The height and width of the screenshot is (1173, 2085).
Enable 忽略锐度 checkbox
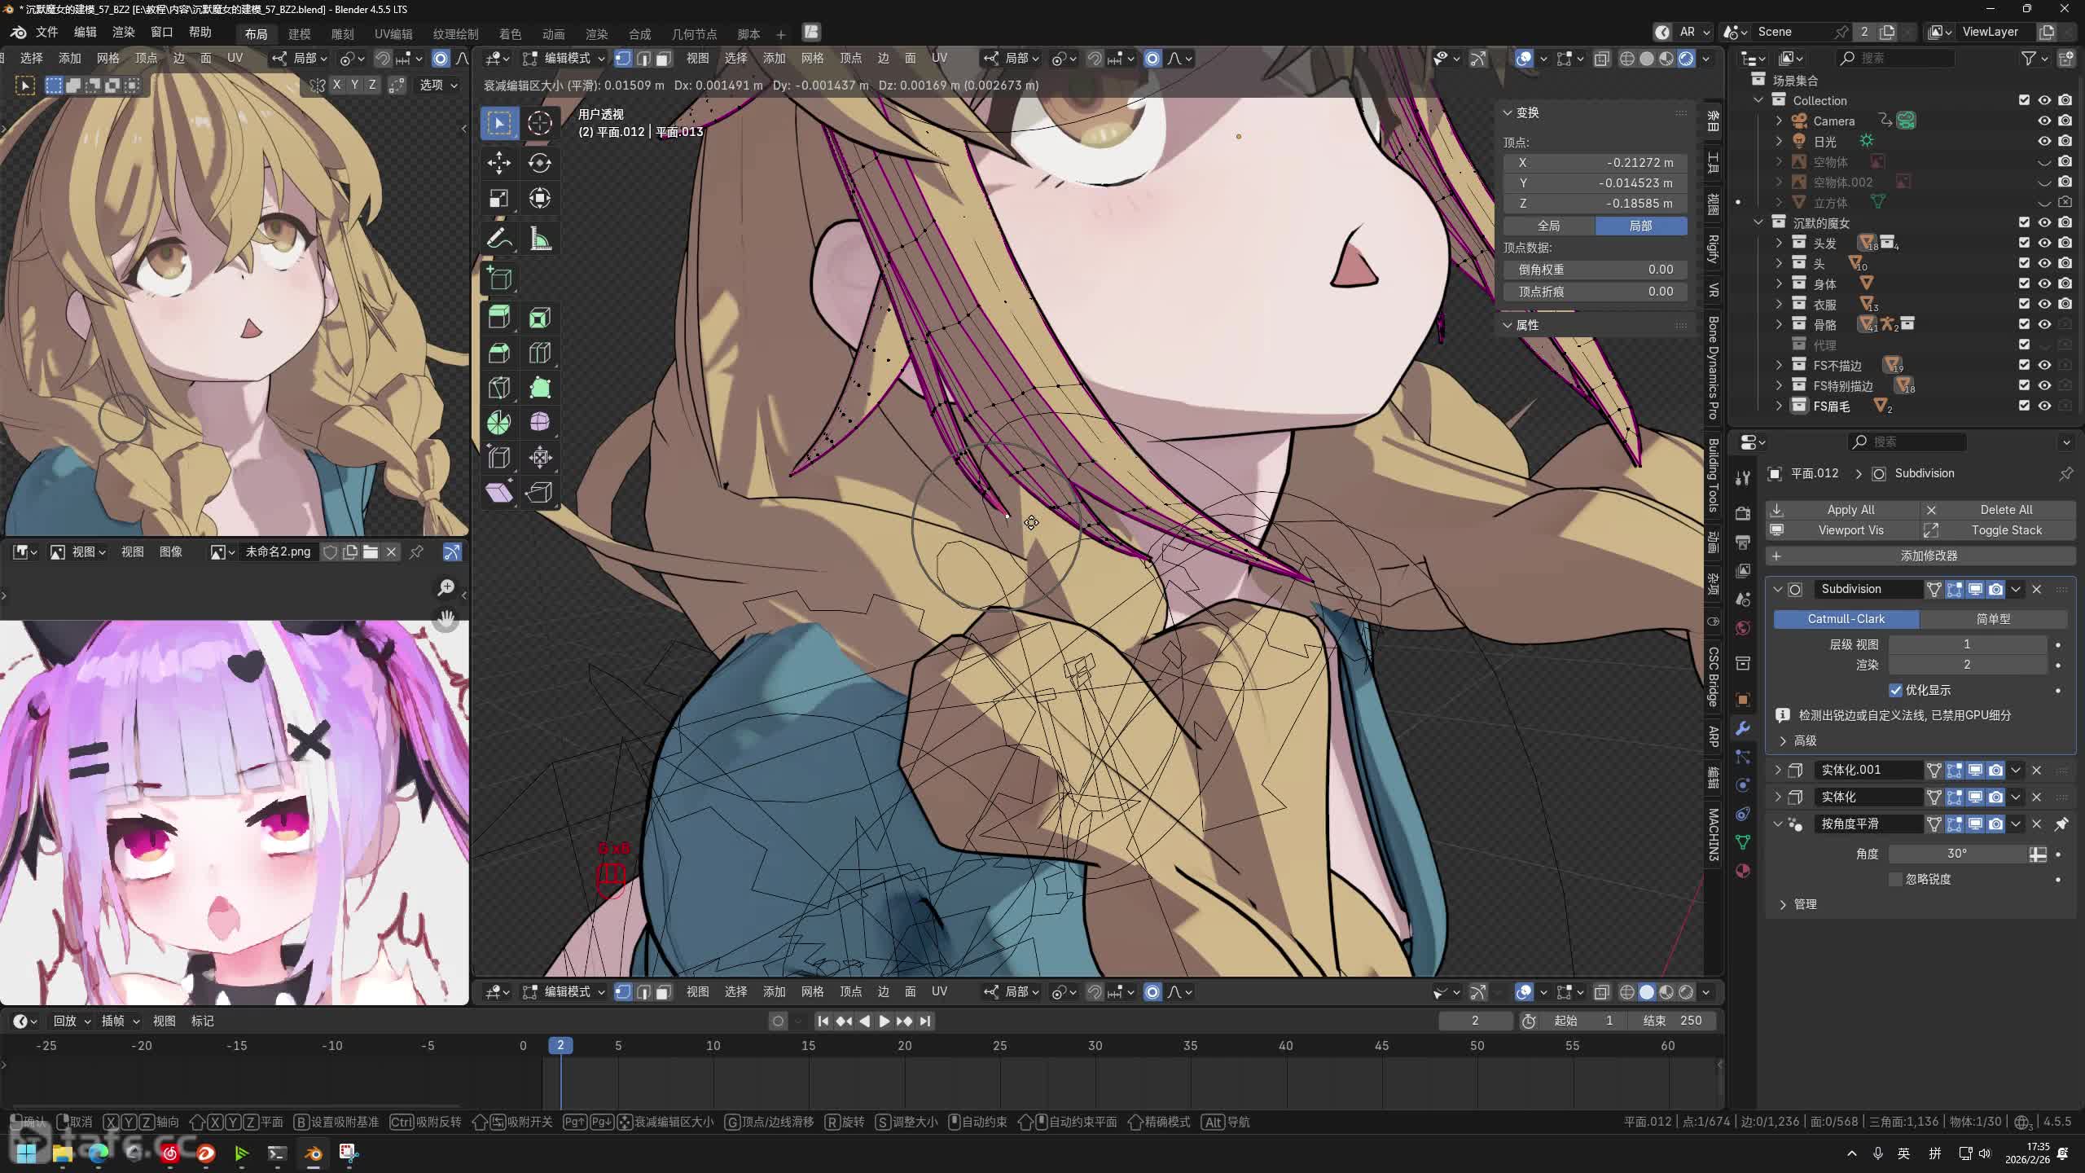pos(1896,879)
